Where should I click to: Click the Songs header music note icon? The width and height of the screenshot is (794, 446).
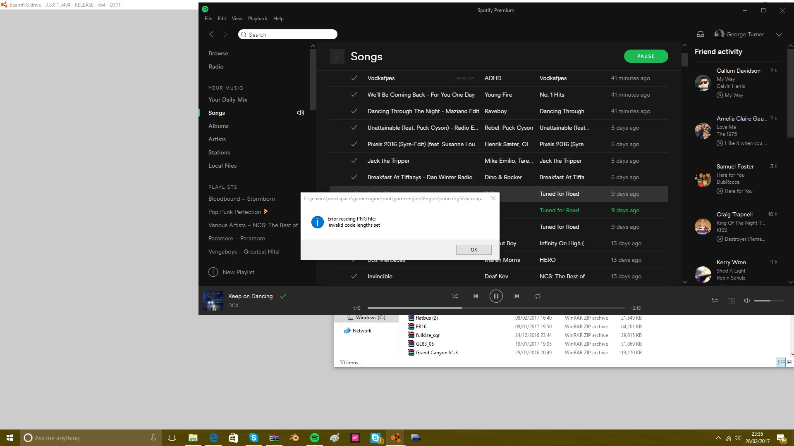[x=337, y=56]
